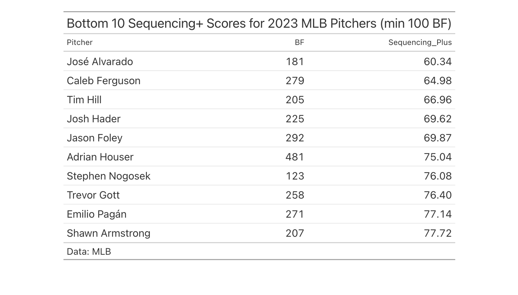Click the Sequencing_Plus column header
Viewport: 518px width, 295px height.
420,42
